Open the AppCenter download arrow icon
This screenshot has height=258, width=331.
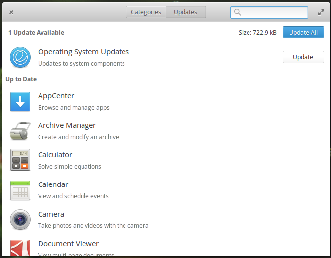(20, 102)
